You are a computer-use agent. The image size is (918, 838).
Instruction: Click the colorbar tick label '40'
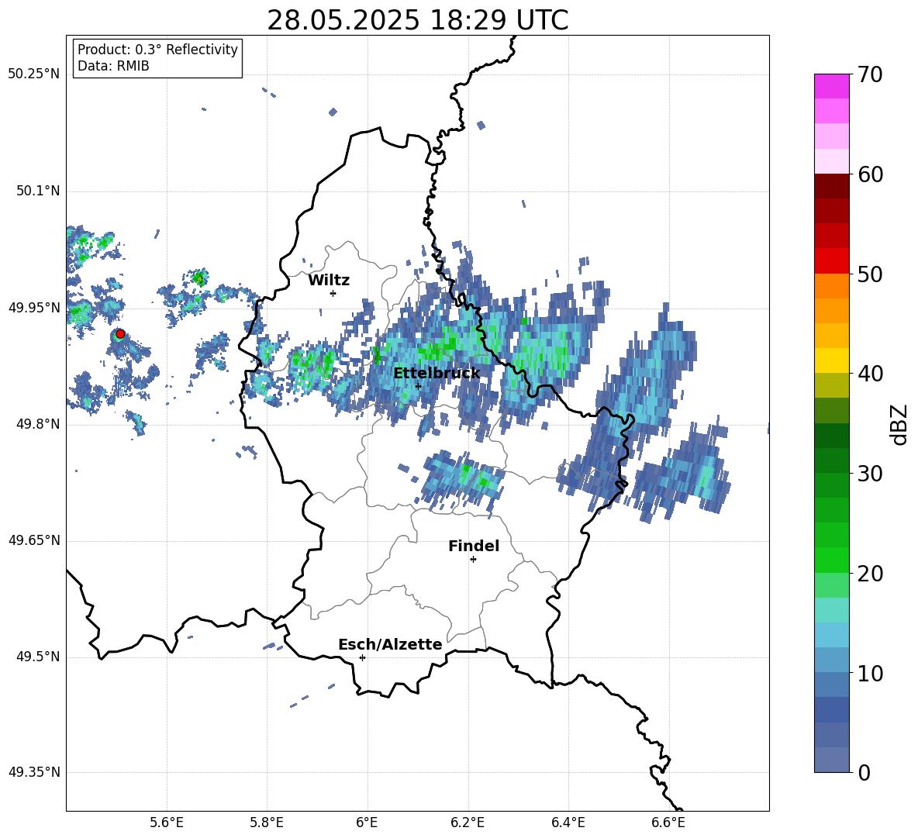870,374
